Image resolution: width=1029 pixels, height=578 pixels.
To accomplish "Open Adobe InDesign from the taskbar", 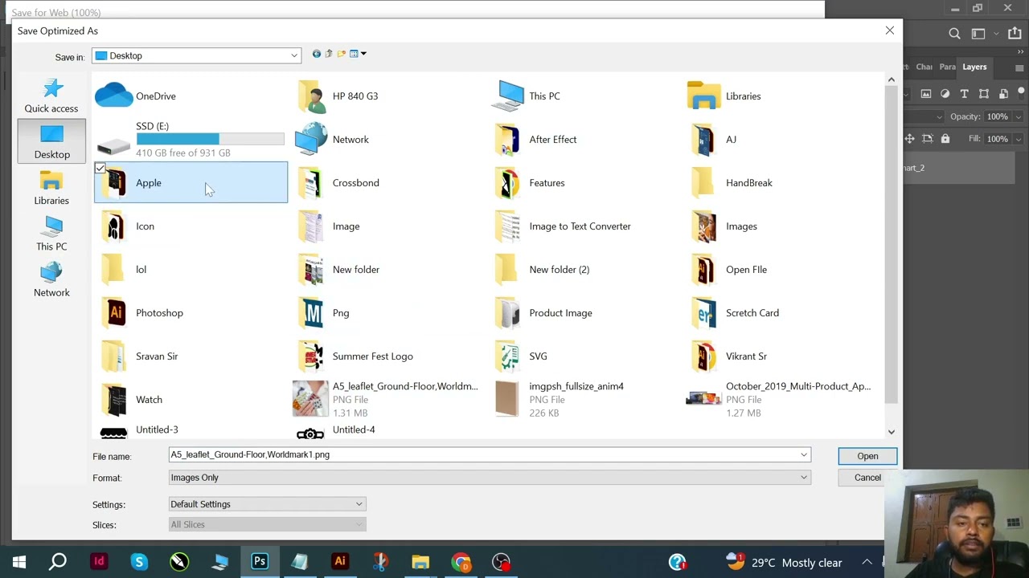I will [99, 562].
